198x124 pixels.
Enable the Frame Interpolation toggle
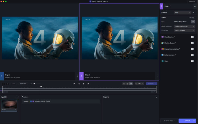[x=193, y=49]
